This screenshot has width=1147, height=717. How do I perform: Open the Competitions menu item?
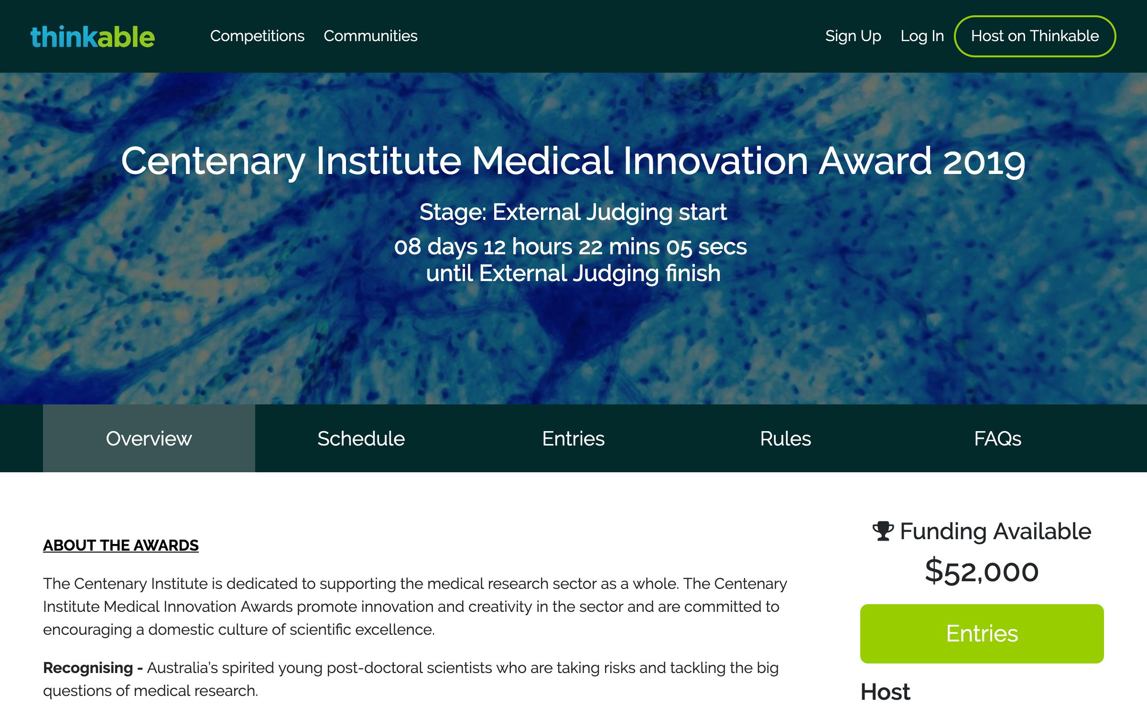pyautogui.click(x=257, y=36)
